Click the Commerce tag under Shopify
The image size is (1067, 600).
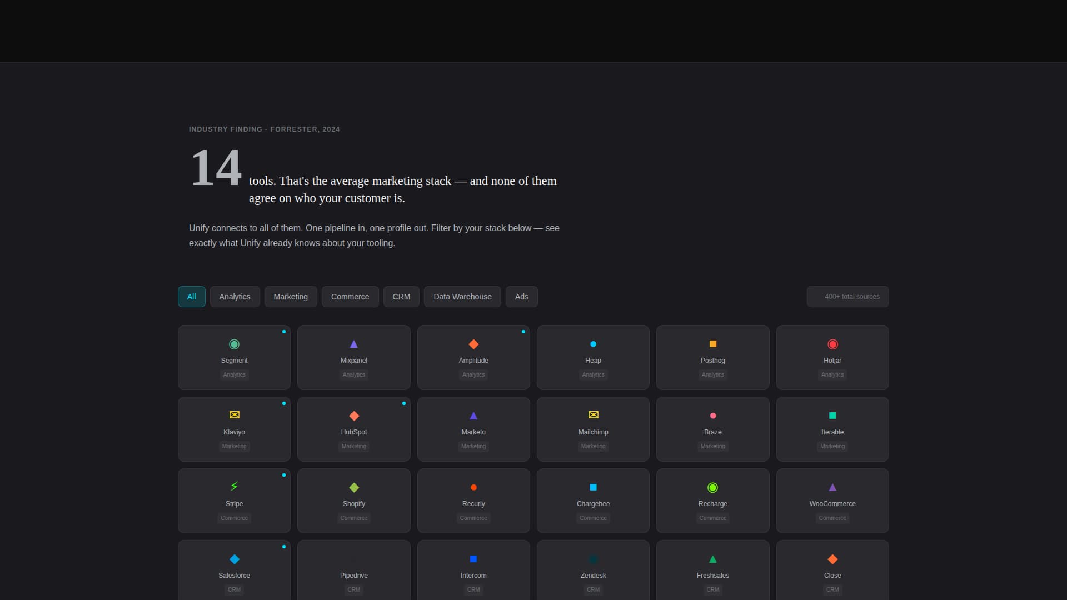click(354, 518)
